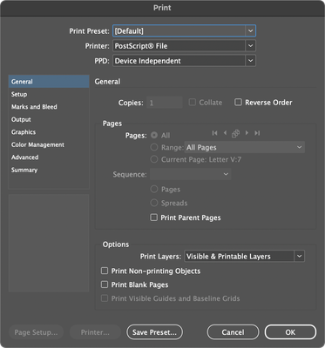Click the page preview thumbnail area
The width and height of the screenshot is (325, 348).
[x=49, y=243]
